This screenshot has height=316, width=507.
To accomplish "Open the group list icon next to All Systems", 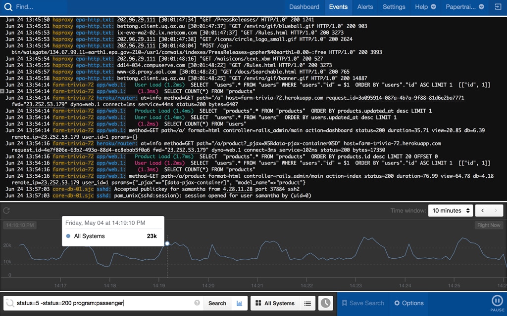I will point(306,303).
